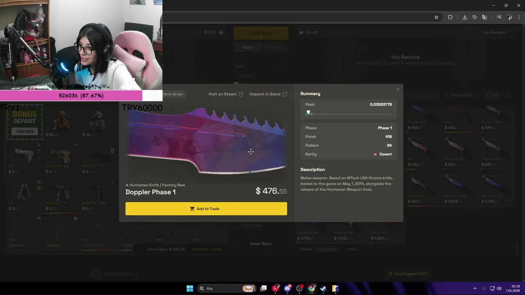Viewport: 525px width, 295px height.
Task: Click the Phase 1 value in Summary
Action: click(385, 128)
